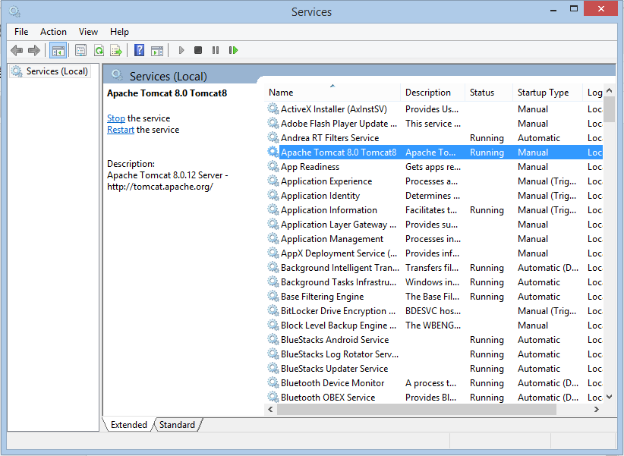Select Background Tasks Infrastructure service row
The height and width of the screenshot is (456, 624).
coord(433,281)
